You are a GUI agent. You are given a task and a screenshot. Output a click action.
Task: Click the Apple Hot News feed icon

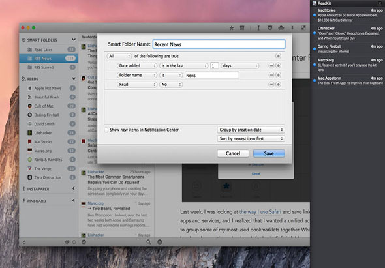[x=30, y=88]
